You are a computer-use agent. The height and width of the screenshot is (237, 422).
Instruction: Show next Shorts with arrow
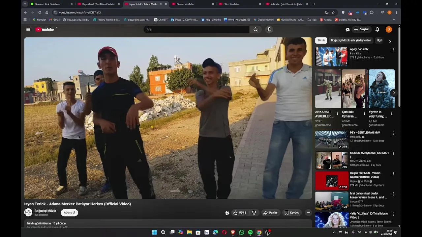[394, 93]
